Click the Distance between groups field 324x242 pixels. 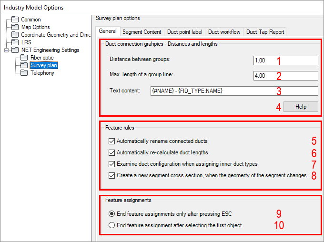(x=286, y=60)
